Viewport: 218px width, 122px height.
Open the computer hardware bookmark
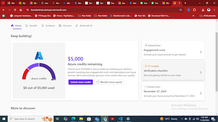tap(21, 16)
